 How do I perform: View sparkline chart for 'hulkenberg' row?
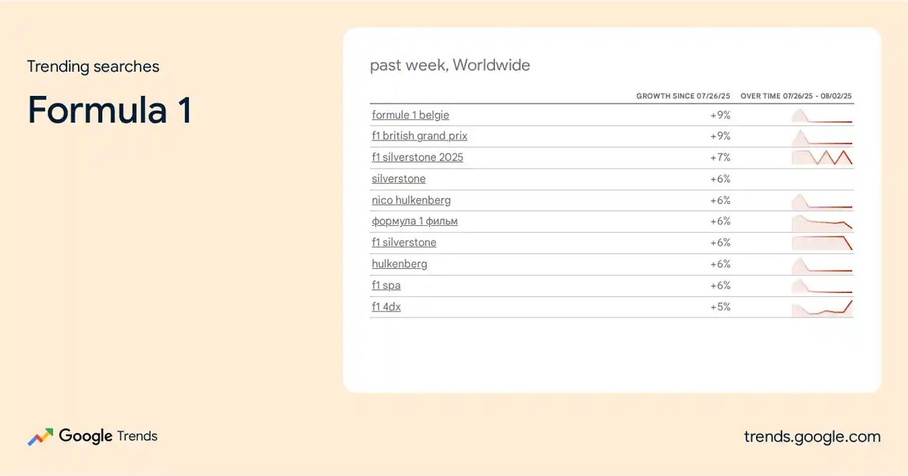822,264
